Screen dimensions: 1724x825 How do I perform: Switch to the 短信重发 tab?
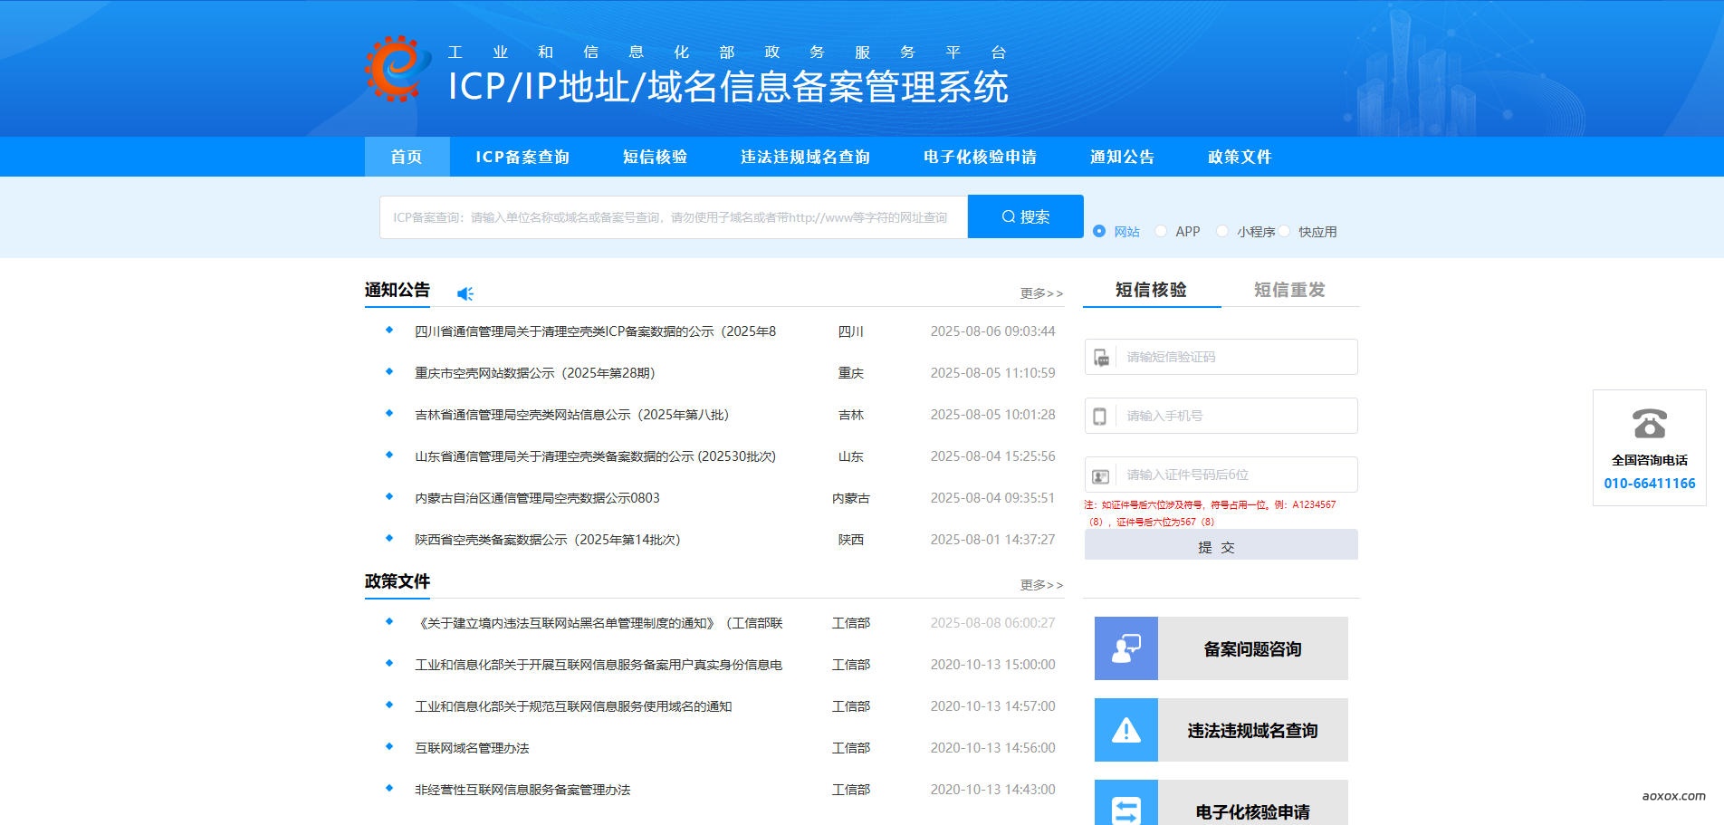(x=1288, y=290)
